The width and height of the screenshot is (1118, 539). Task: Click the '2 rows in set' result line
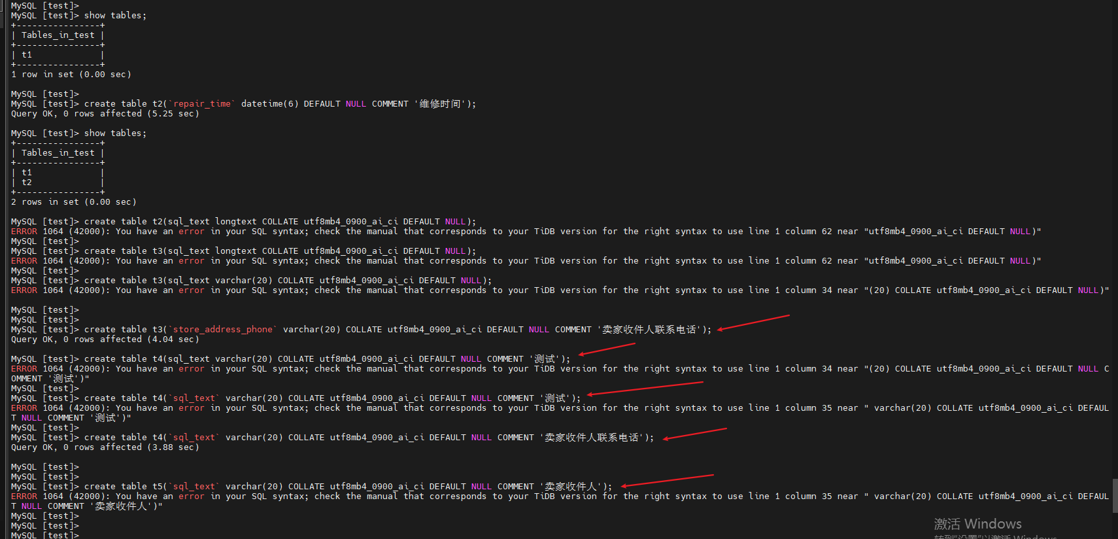pos(73,202)
